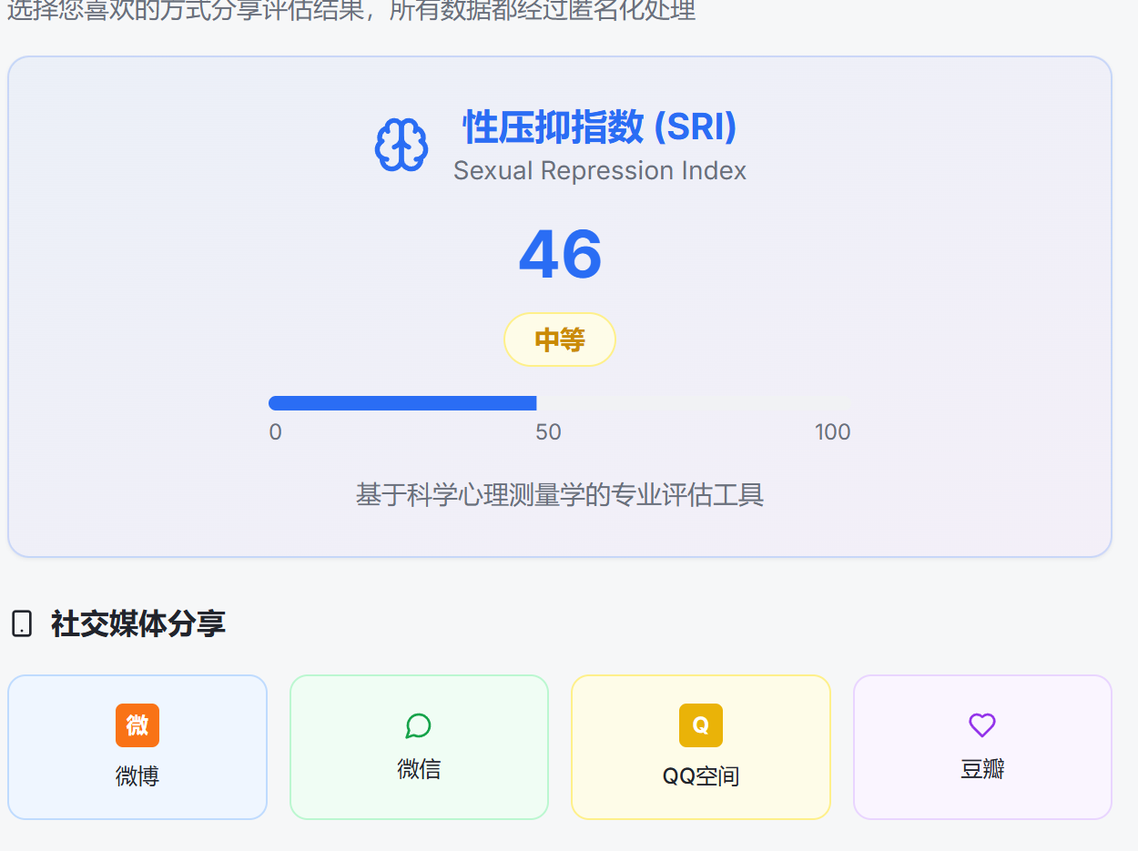Share result to QQ空间
1138x851 pixels.
701,747
